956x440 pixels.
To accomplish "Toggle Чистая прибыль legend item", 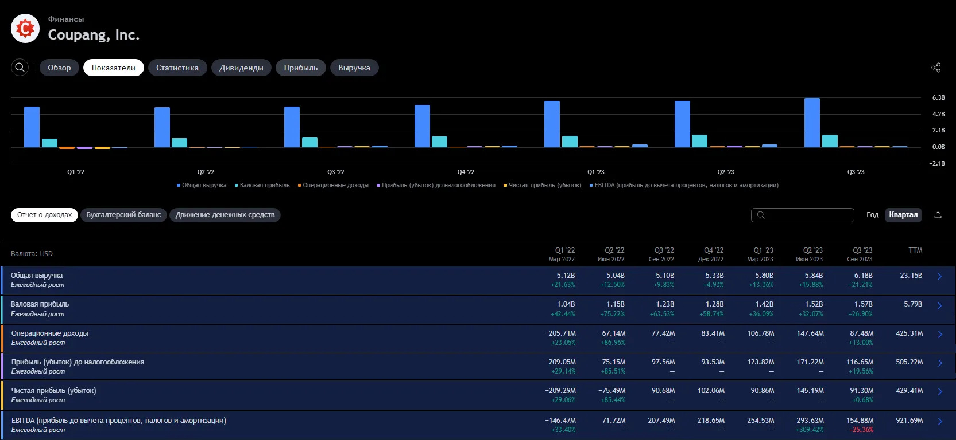I will [542, 185].
